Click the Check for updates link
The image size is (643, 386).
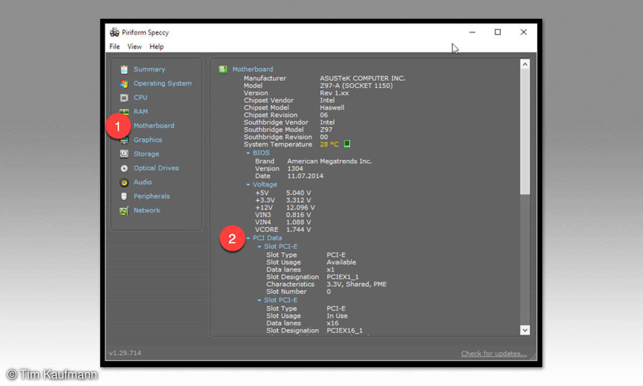pyautogui.click(x=494, y=353)
